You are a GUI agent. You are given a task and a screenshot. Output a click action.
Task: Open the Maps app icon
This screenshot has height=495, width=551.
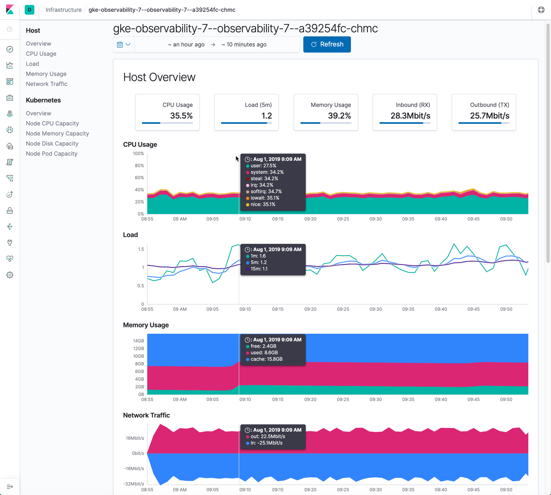click(10, 113)
